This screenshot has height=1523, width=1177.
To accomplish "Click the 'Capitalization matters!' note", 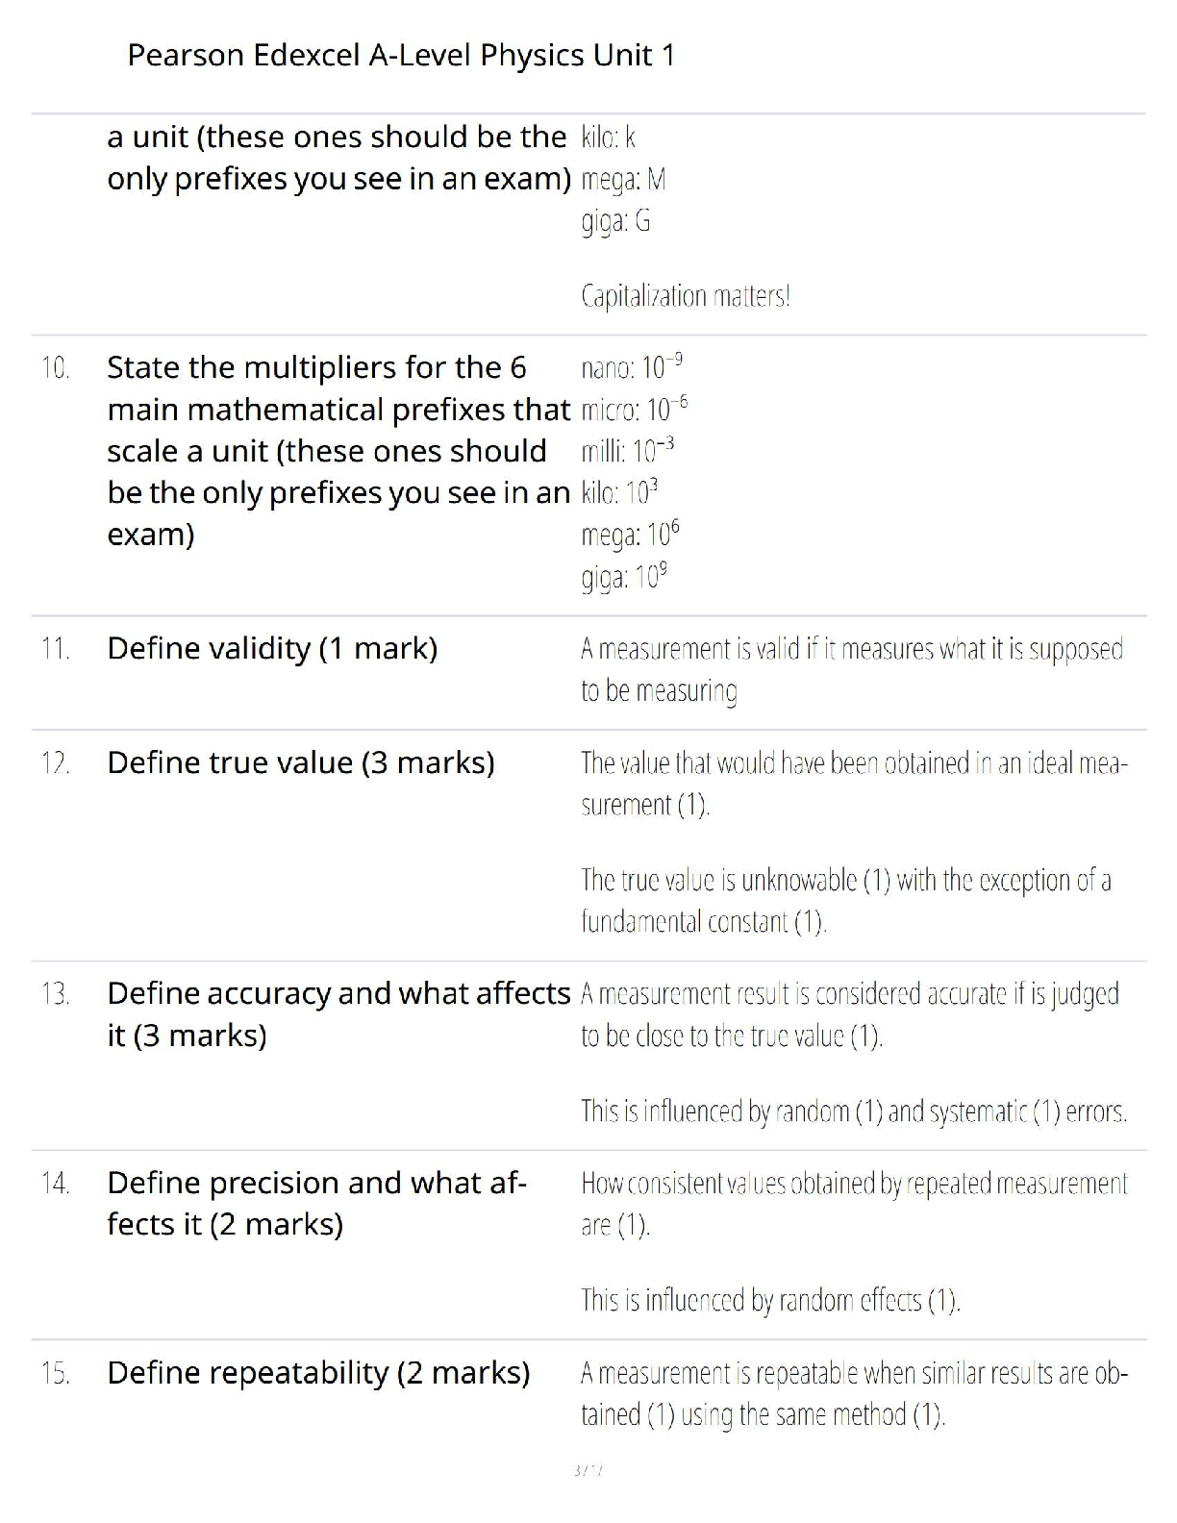I will pyautogui.click(x=686, y=295).
